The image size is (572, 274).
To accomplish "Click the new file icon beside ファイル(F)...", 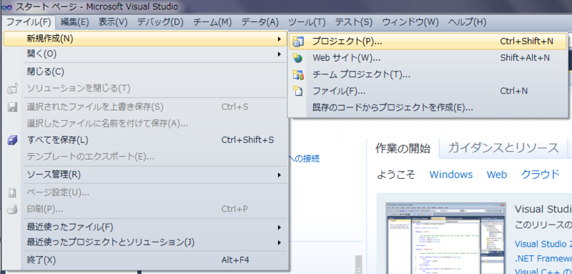I will [x=298, y=91].
